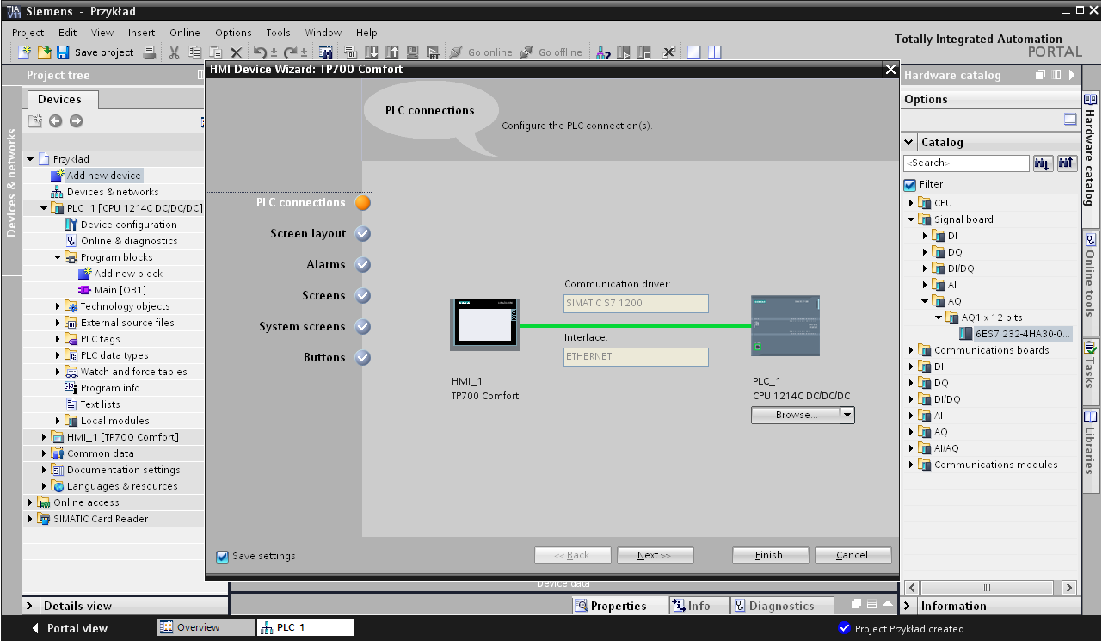Click the Print toolbar icon

(149, 52)
